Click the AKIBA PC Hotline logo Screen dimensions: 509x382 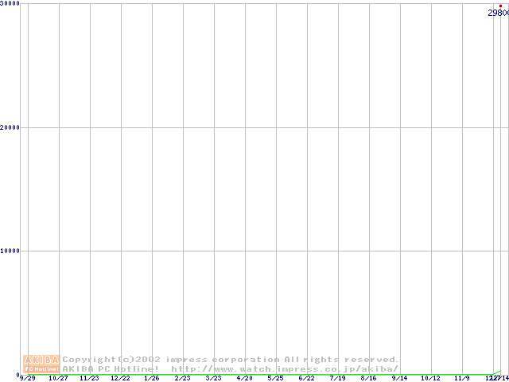41,364
